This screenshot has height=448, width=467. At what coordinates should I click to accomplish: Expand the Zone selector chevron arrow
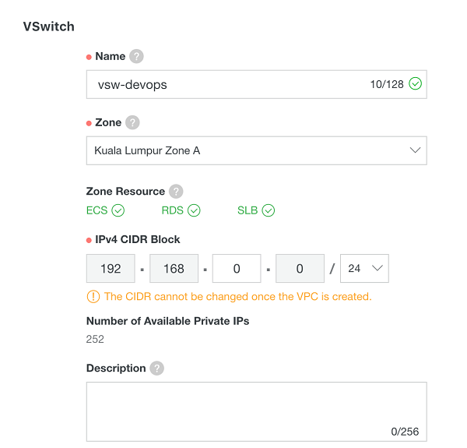pyautogui.click(x=415, y=150)
